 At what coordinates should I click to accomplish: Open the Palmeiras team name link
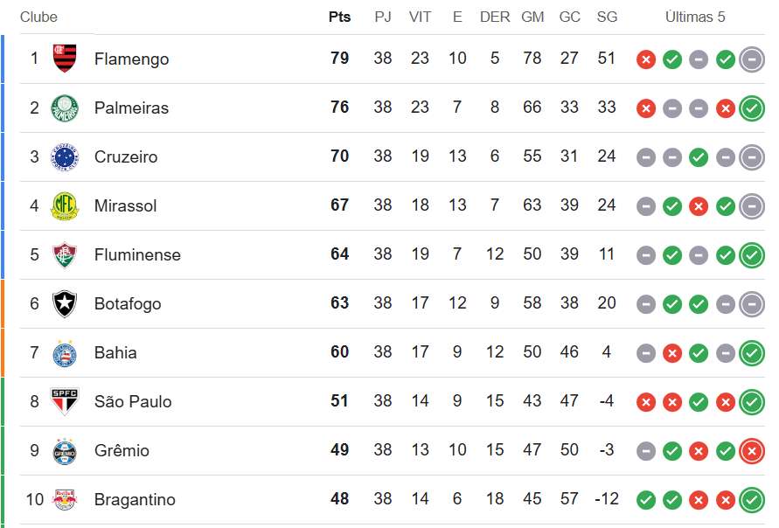click(131, 108)
